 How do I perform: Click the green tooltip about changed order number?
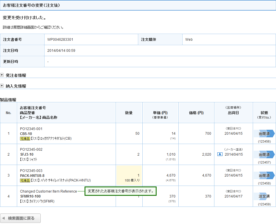(x=121, y=191)
